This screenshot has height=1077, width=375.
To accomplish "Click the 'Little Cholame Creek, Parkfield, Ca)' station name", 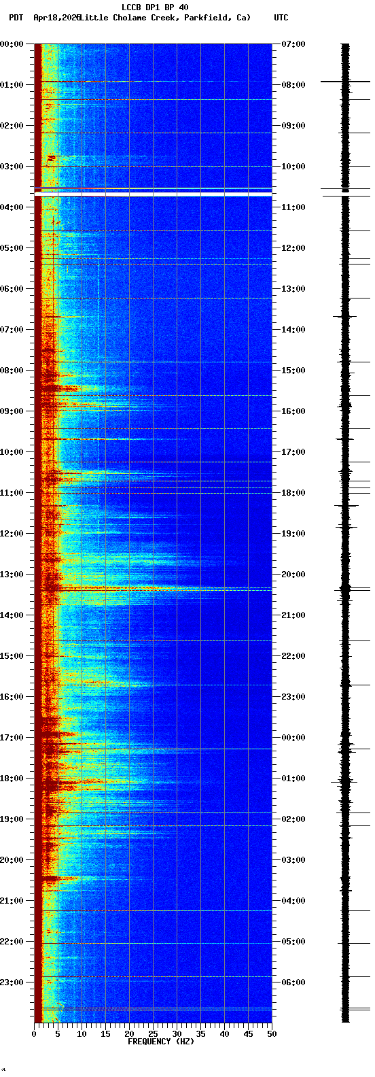I will pyautogui.click(x=165, y=18).
